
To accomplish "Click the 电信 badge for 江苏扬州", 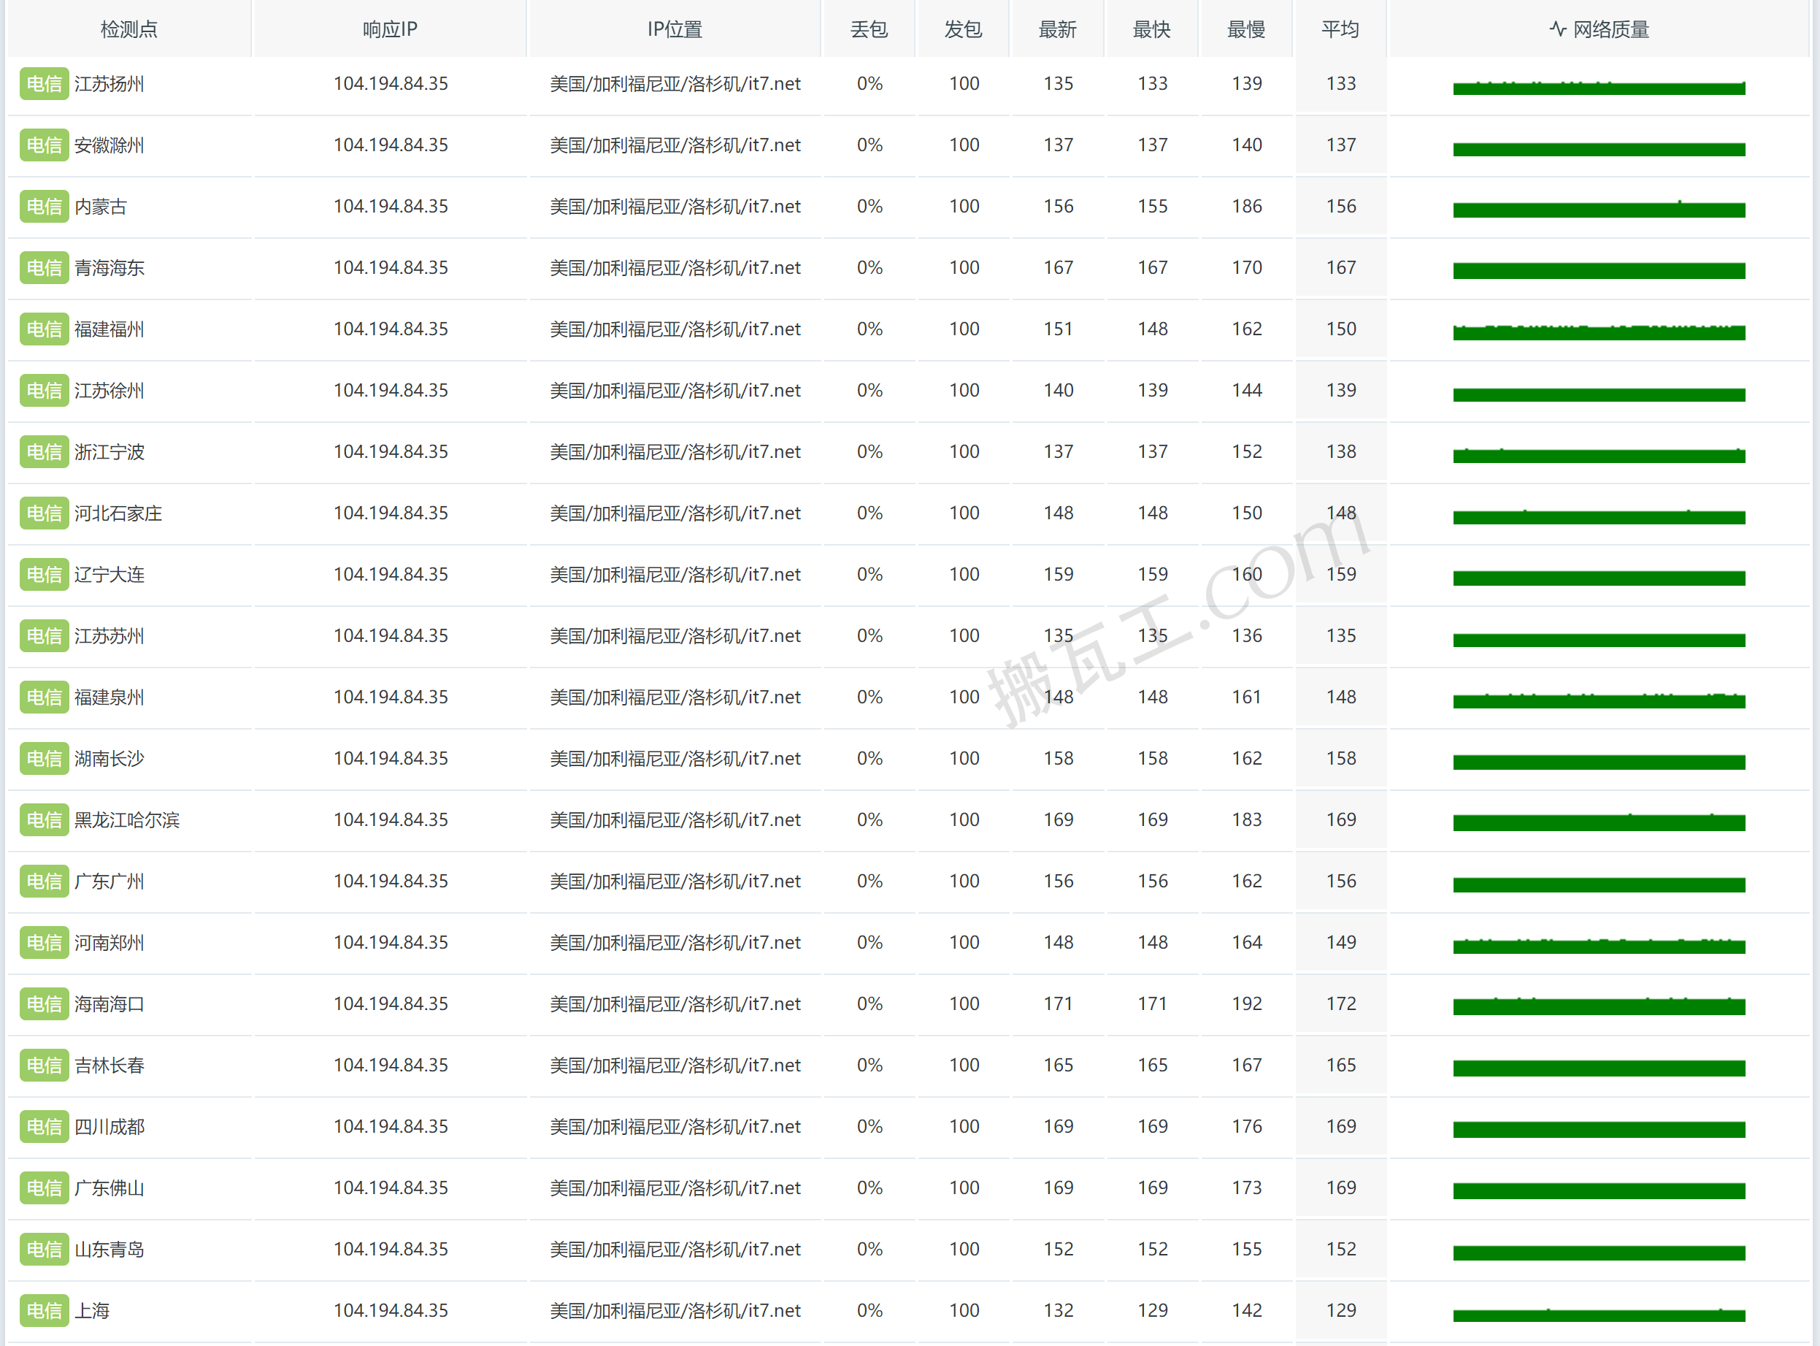I will click(44, 84).
